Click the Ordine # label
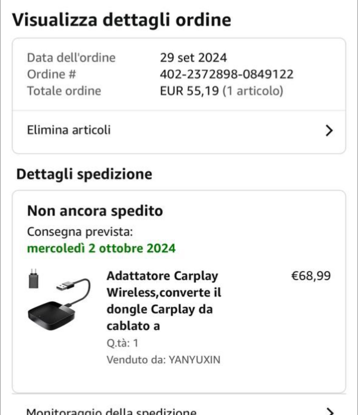358x415 pixels. 52,74
